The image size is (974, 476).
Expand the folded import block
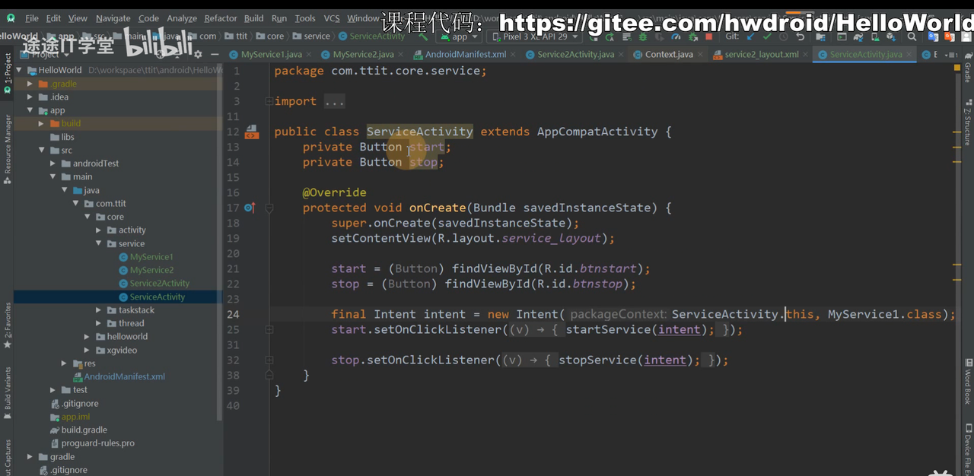[x=269, y=101]
